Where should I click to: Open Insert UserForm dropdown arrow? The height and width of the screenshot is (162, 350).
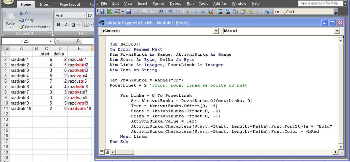pyautogui.click(x=123, y=11)
